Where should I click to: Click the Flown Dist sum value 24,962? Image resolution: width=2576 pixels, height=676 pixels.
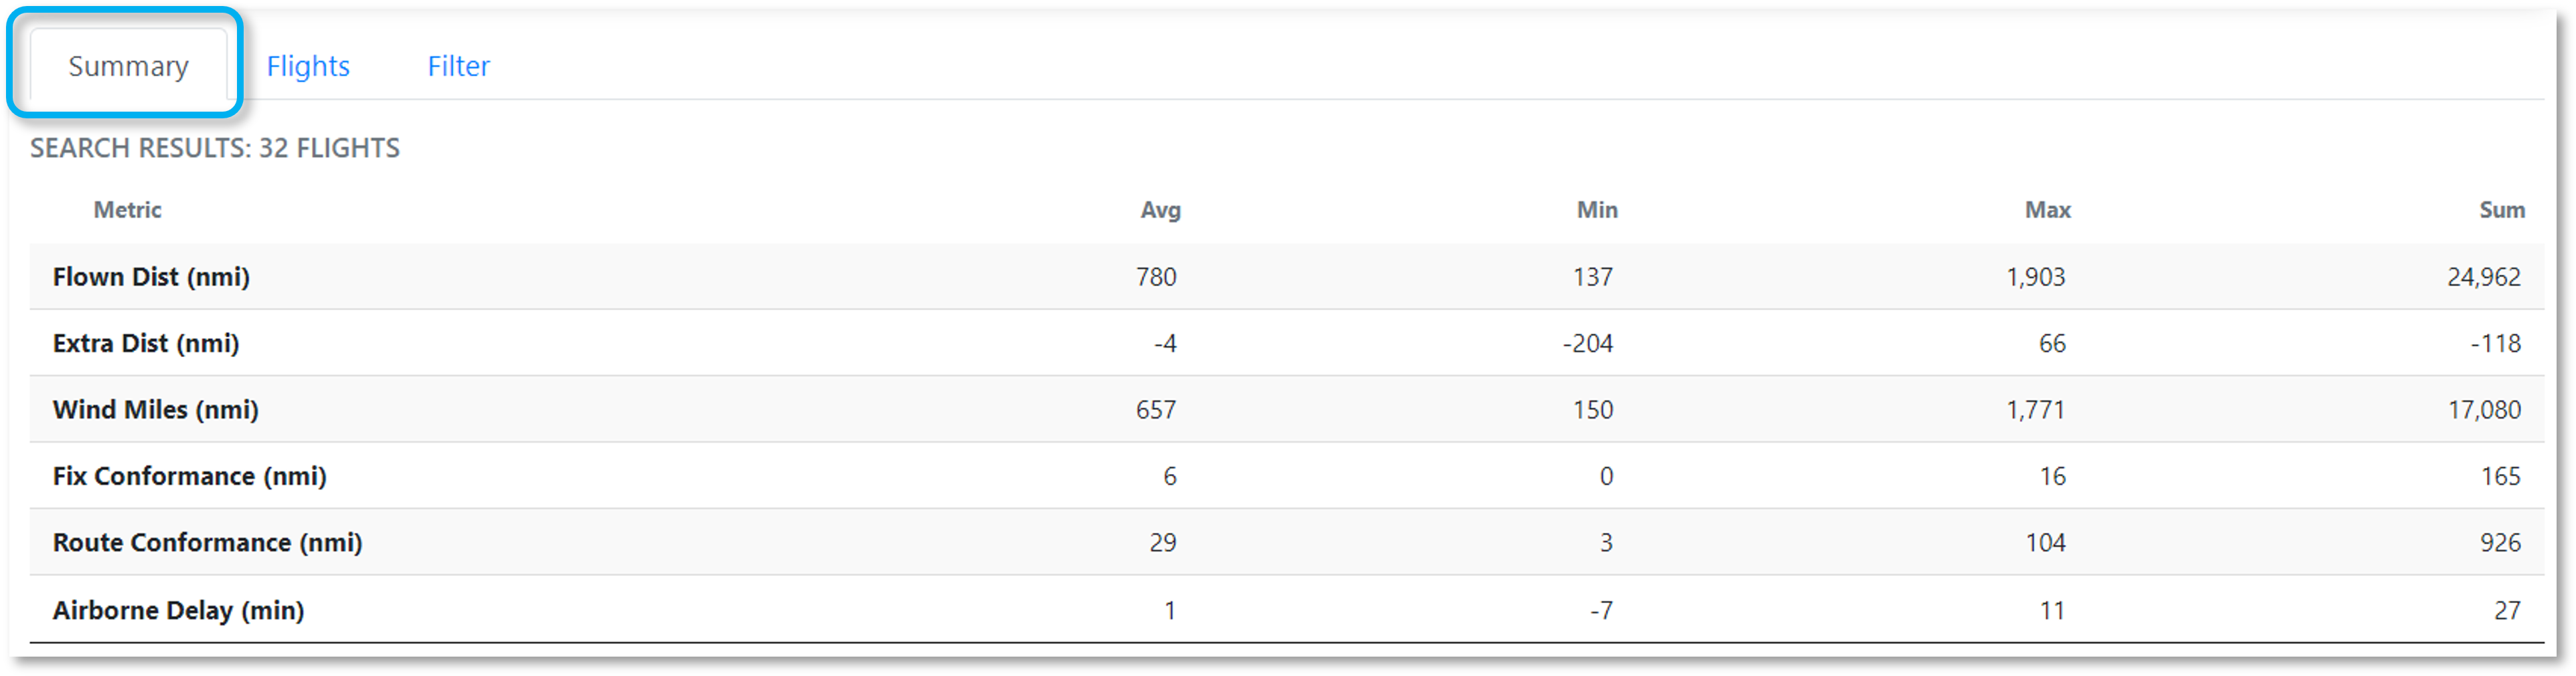tap(2483, 277)
